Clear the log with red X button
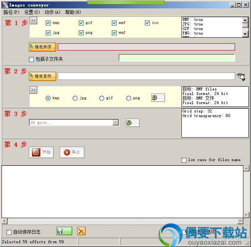The width and height of the screenshot is (251, 247). coord(81,231)
